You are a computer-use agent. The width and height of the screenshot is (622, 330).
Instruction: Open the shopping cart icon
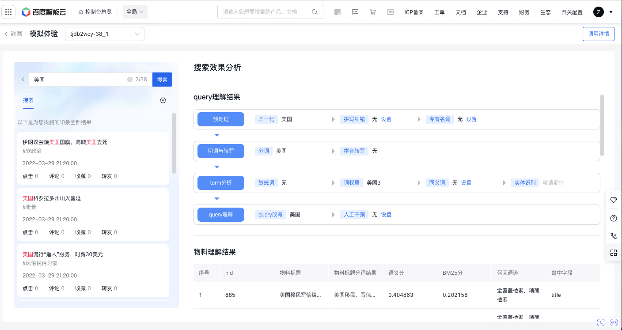click(373, 12)
